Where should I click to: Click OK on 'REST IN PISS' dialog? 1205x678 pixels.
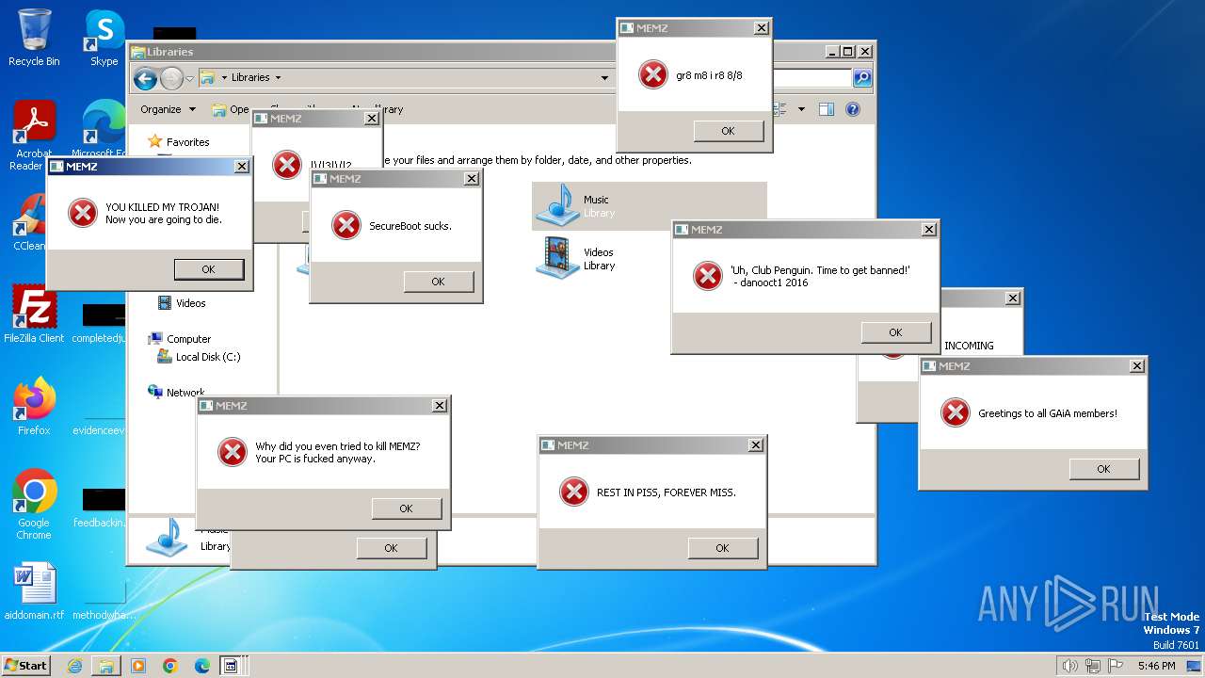722,548
